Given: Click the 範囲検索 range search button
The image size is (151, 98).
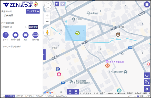Looking at the screenshot, I should tap(33, 27).
